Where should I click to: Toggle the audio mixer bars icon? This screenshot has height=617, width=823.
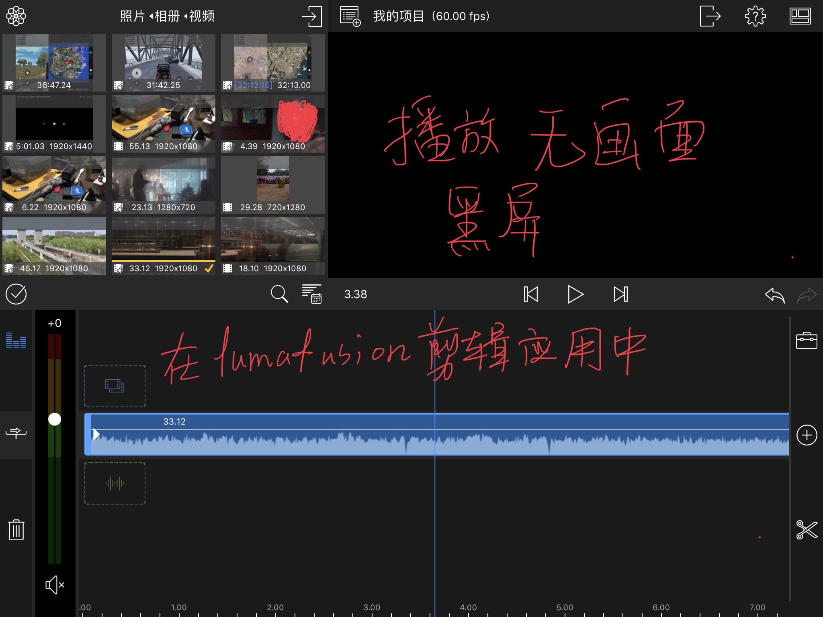pyautogui.click(x=16, y=340)
